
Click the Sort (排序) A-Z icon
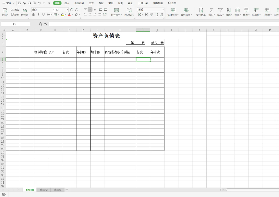pos(228,10)
